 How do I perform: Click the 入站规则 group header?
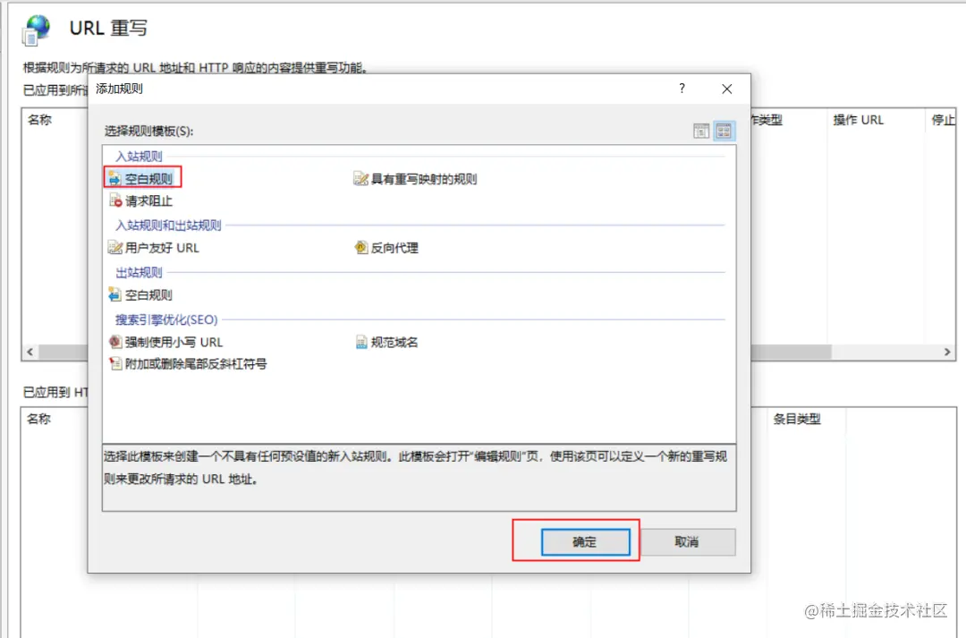(x=140, y=157)
